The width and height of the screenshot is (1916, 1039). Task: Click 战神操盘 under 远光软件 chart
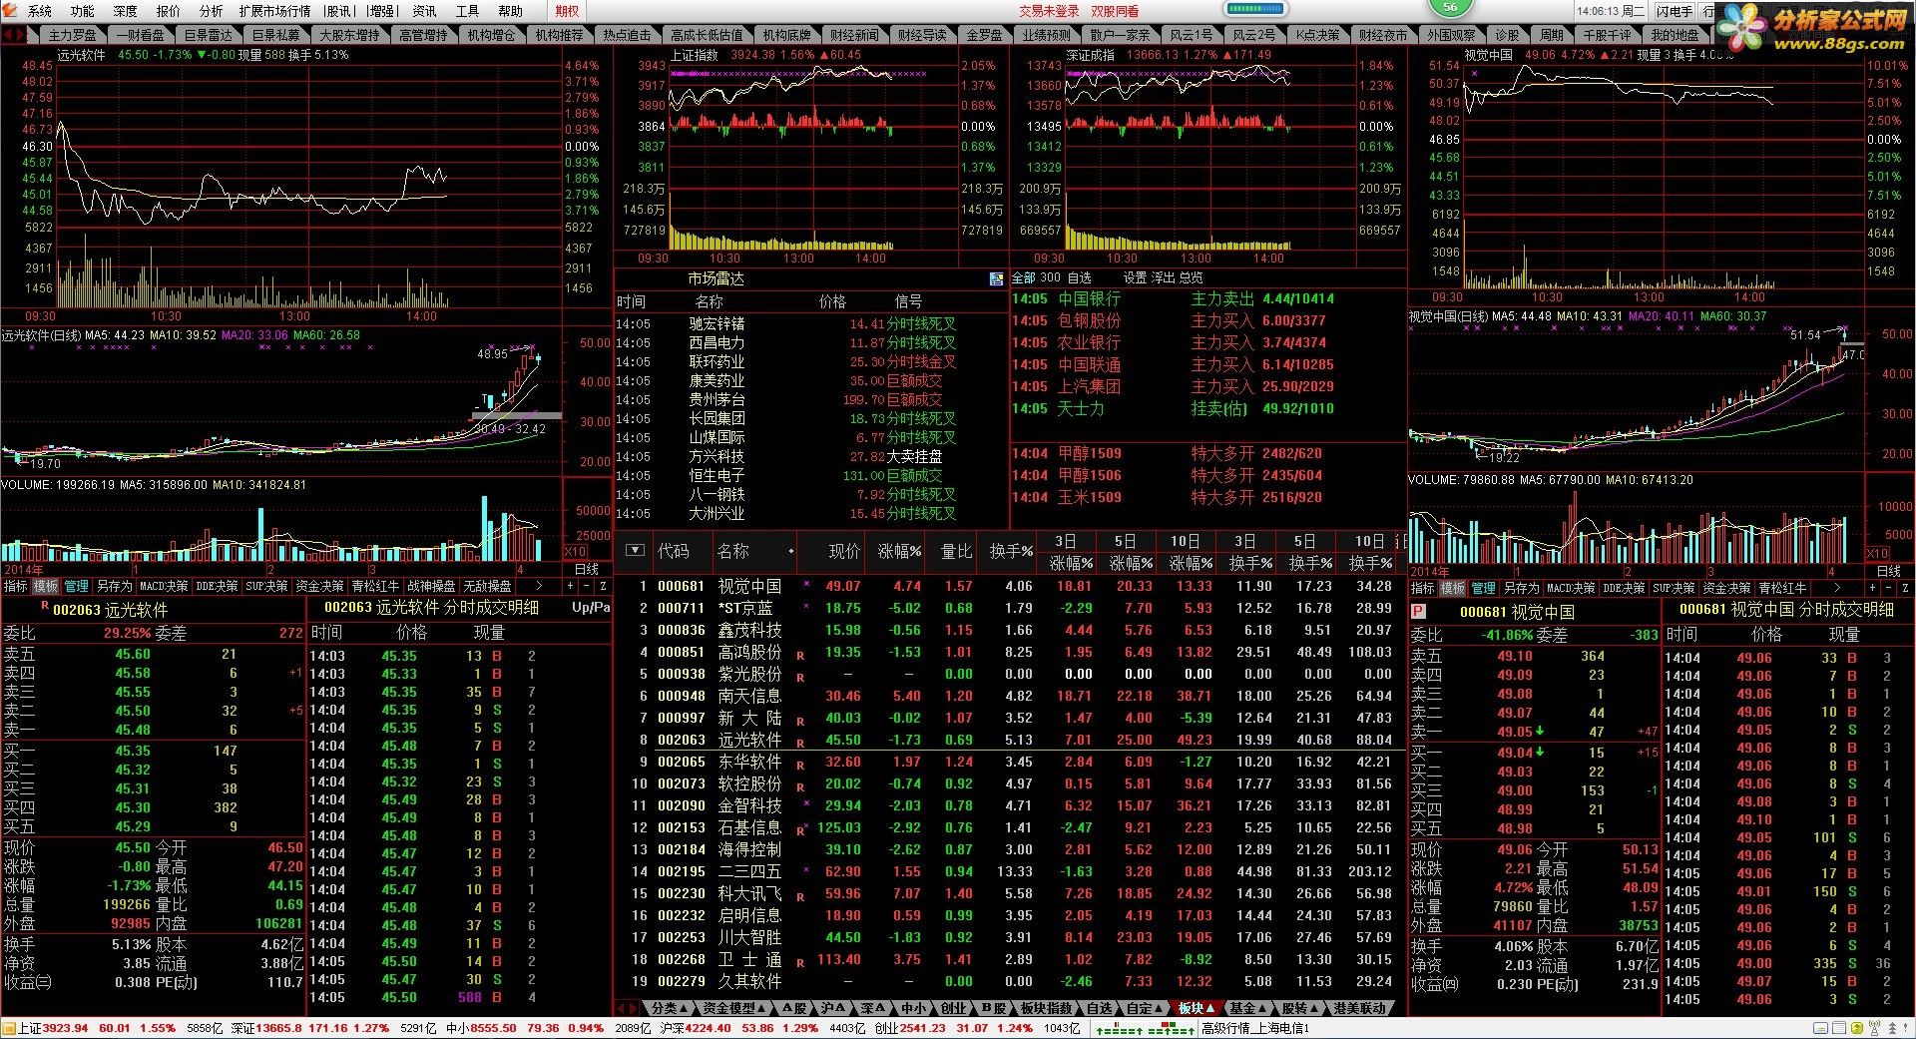tap(431, 586)
